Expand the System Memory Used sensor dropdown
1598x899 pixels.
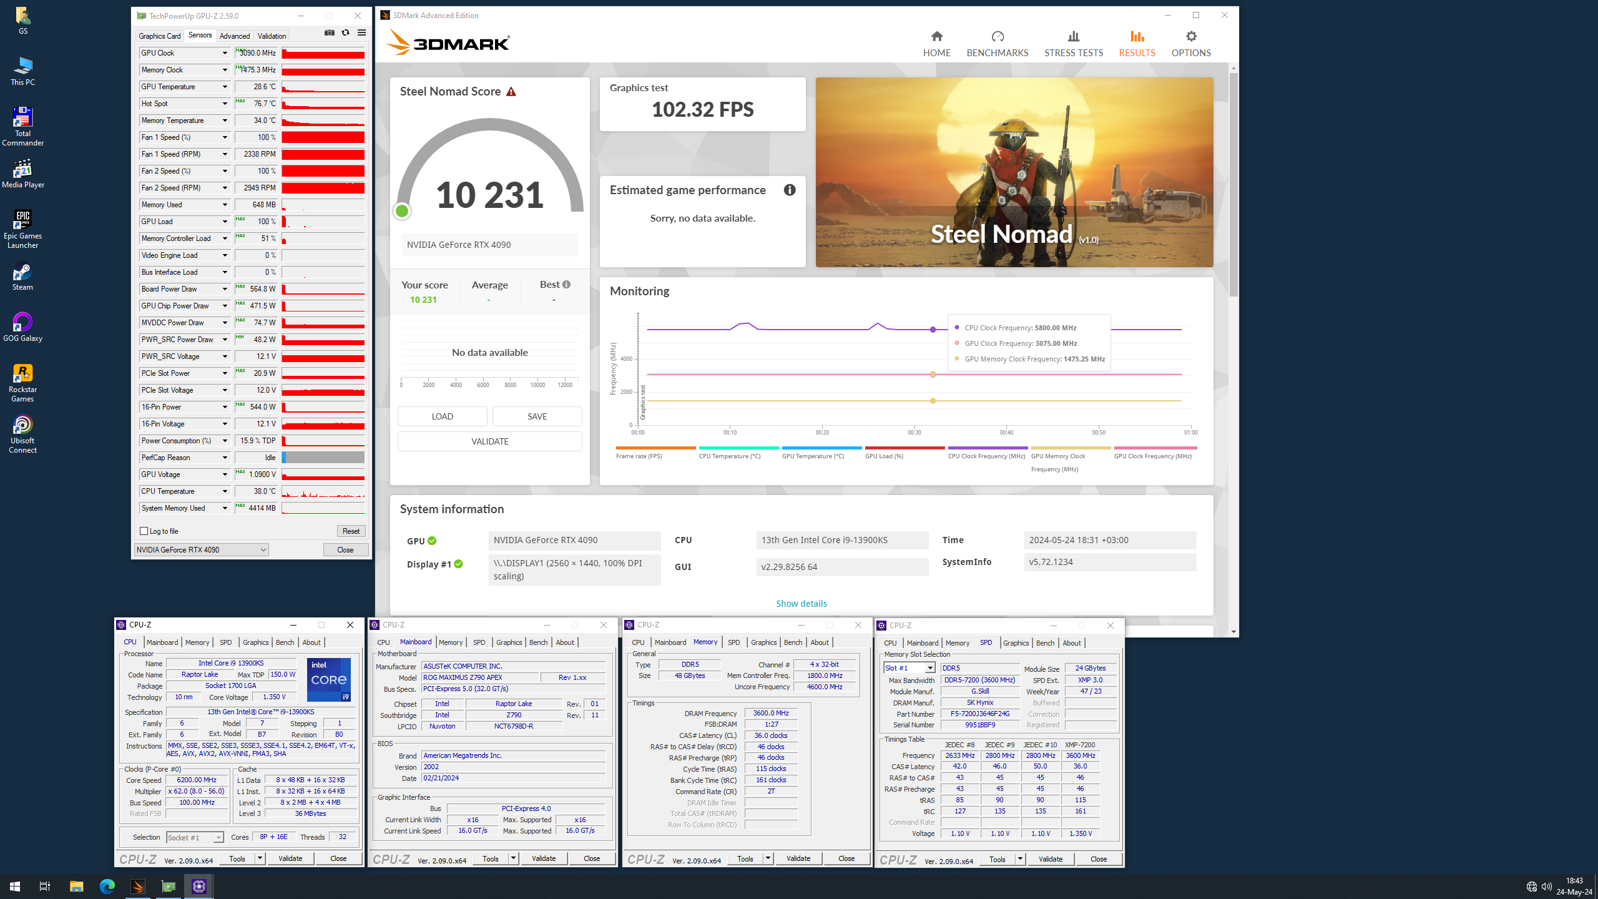225,508
